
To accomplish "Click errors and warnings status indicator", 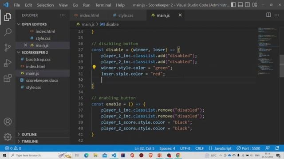I will 13,148.
